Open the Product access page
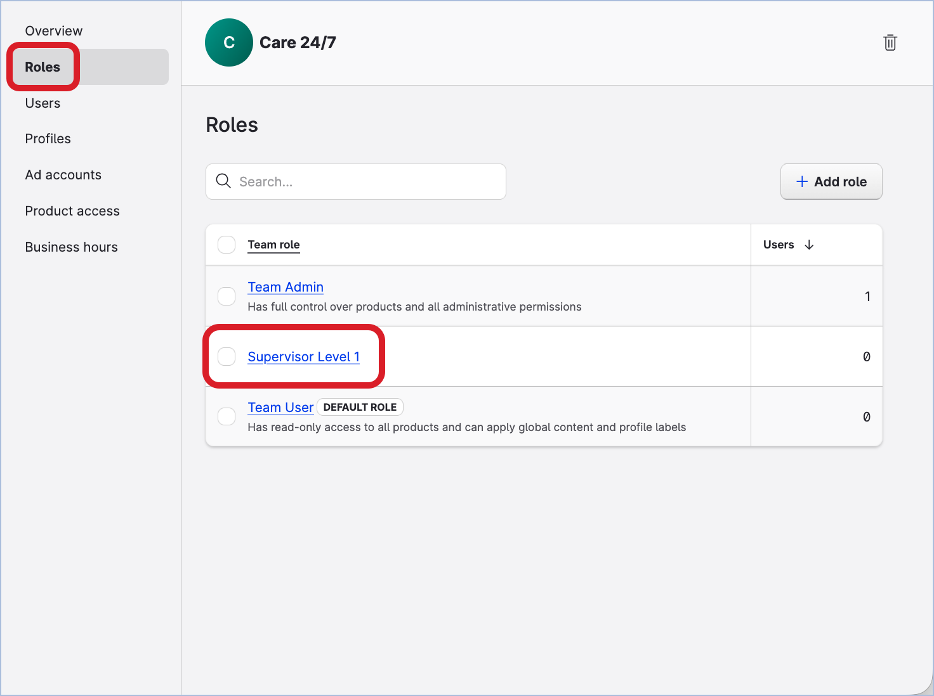 [x=72, y=211]
